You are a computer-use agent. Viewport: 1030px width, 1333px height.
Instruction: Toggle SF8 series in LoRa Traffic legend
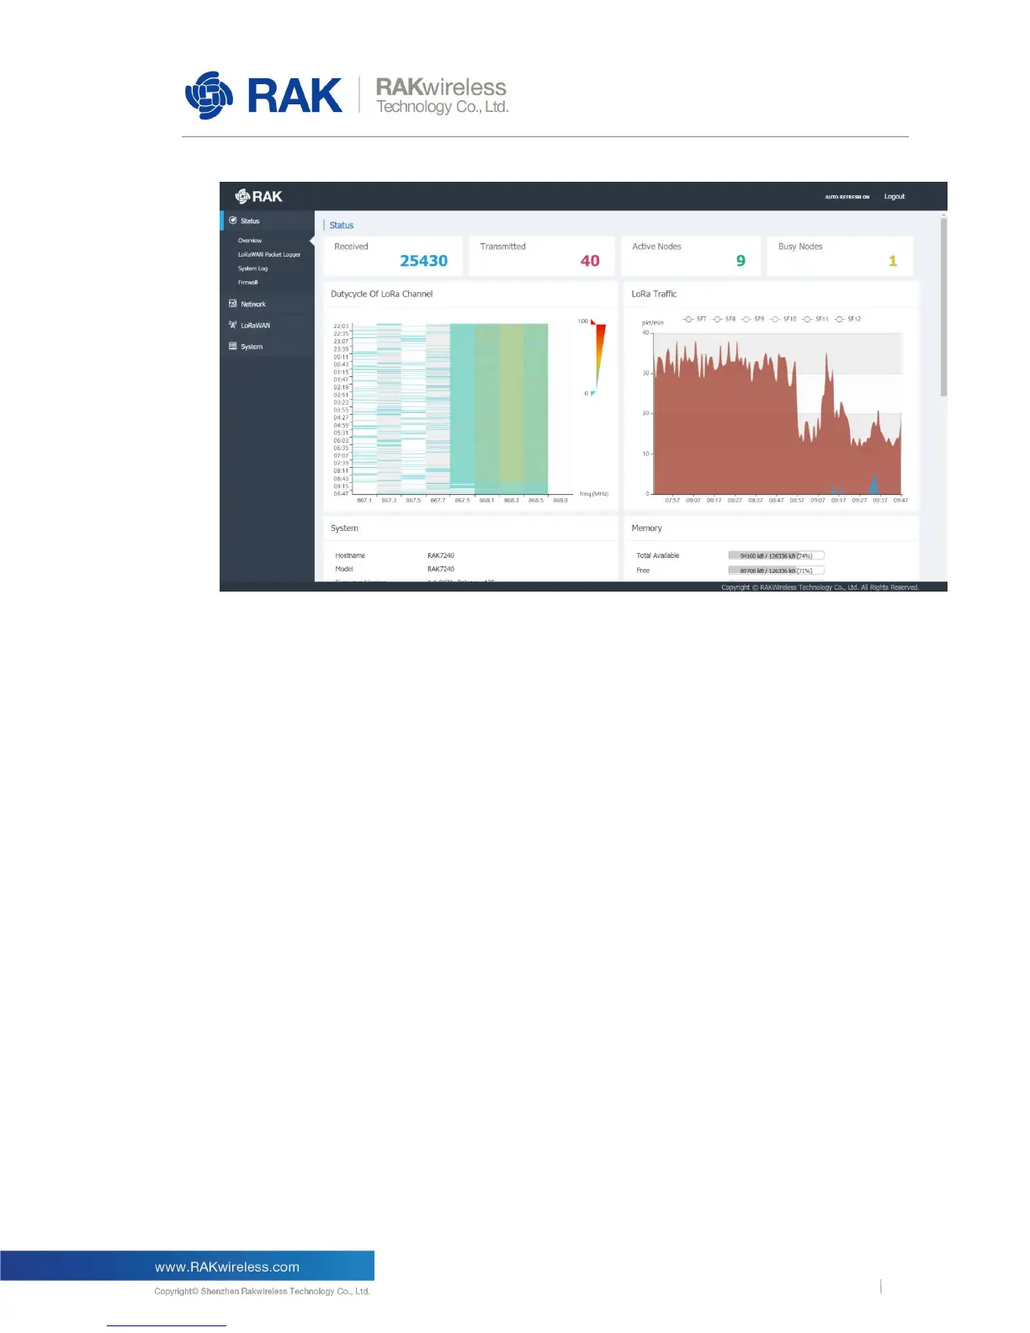[x=724, y=319]
